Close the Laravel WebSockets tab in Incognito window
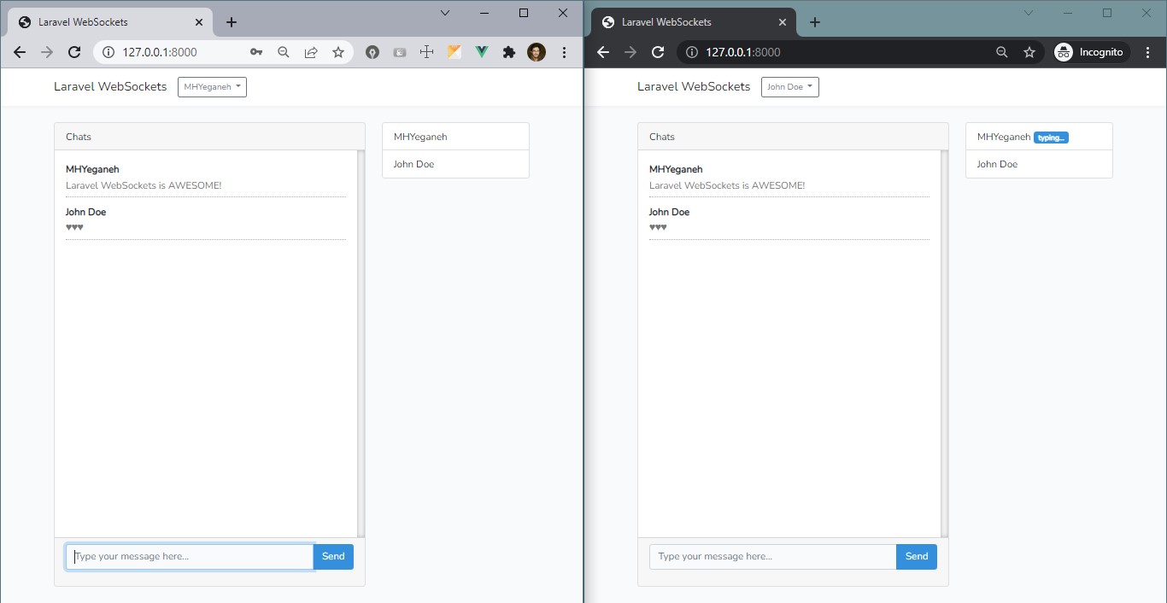The width and height of the screenshot is (1167, 603). (783, 22)
